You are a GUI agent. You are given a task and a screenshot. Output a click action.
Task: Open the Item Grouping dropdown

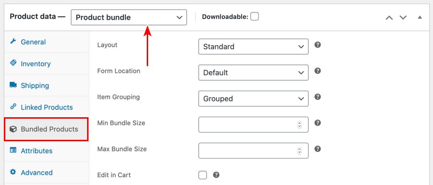pos(253,99)
